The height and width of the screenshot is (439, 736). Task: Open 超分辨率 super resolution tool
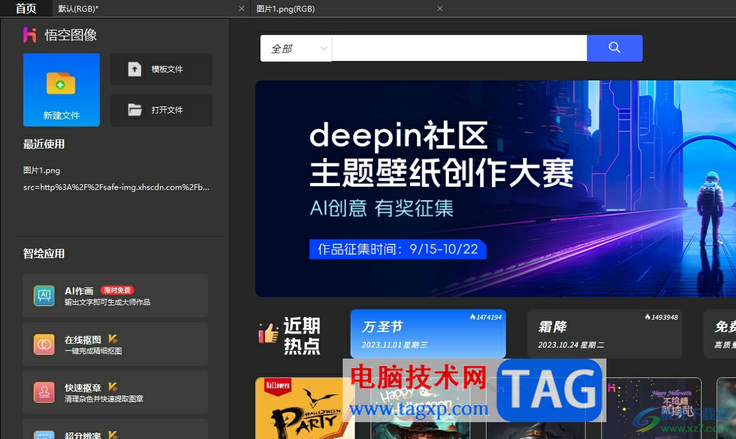115,429
